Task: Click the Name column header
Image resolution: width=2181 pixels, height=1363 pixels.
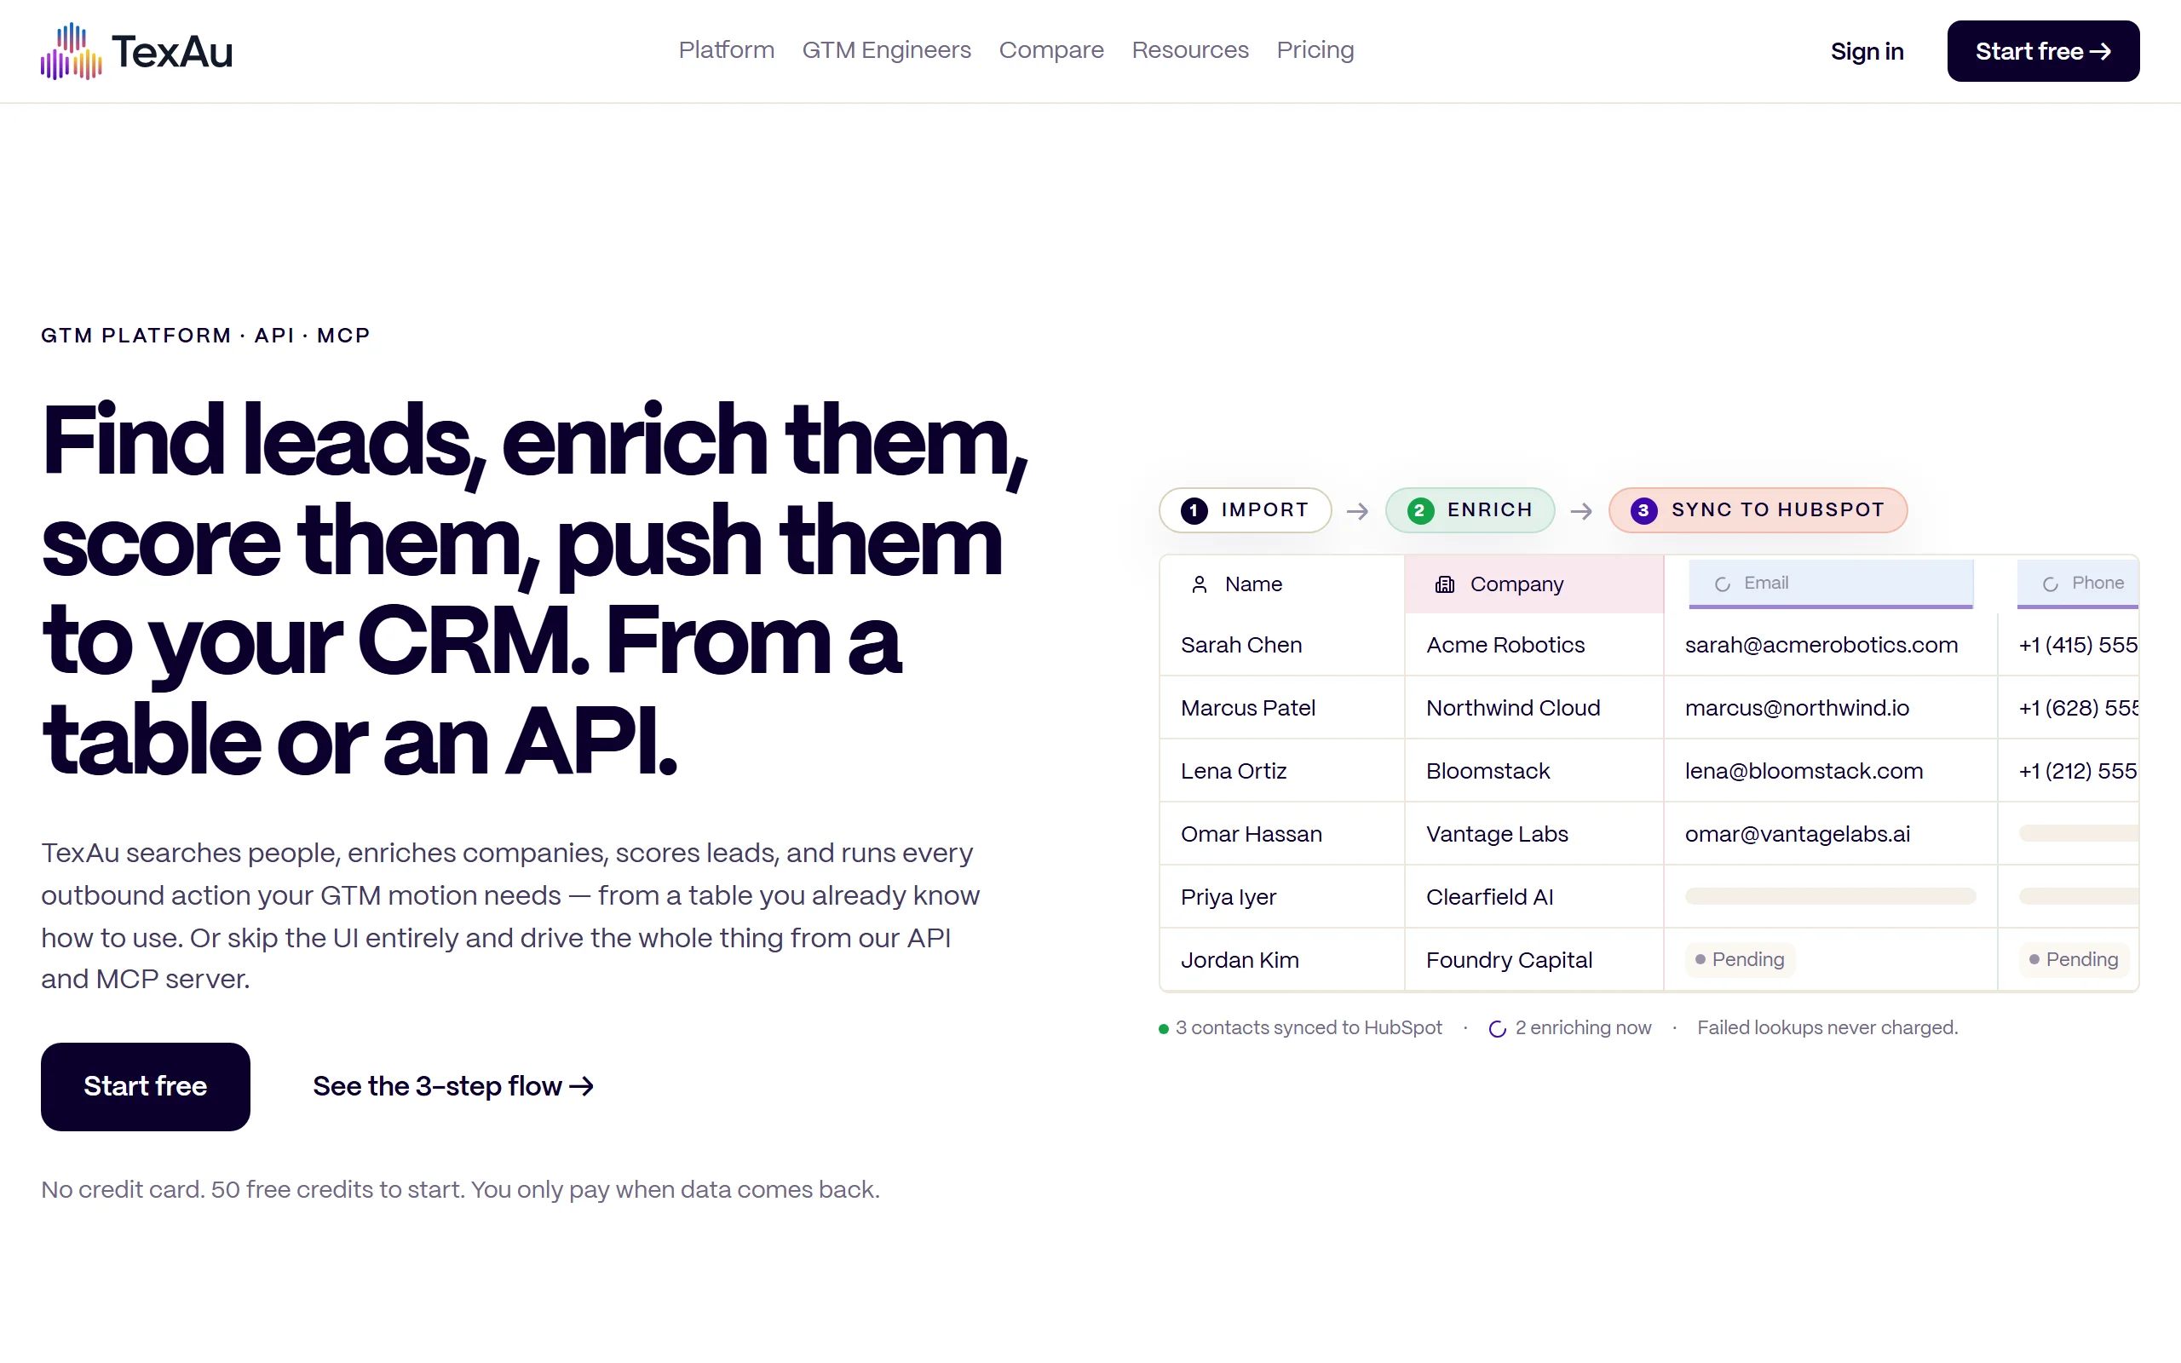Action: click(1281, 584)
